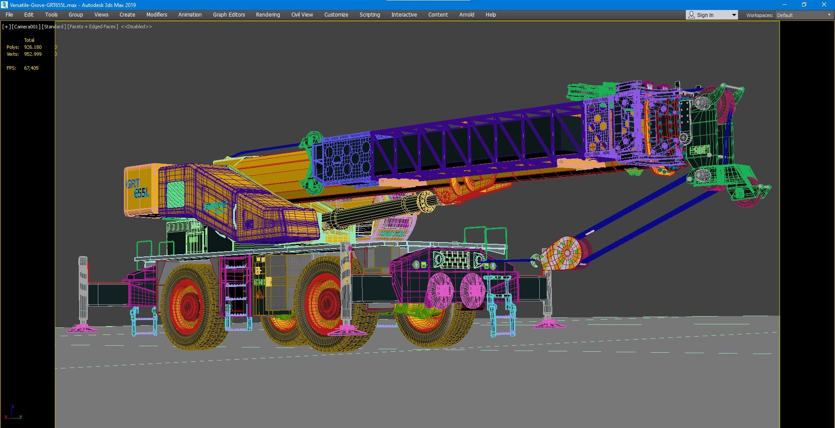Open the Rendering menu
This screenshot has width=835, height=428.
tap(268, 15)
